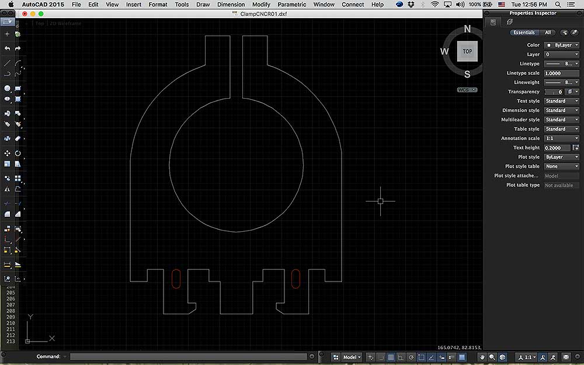Open the Layer dropdown showing 0
584x365 pixels.
[561, 54]
